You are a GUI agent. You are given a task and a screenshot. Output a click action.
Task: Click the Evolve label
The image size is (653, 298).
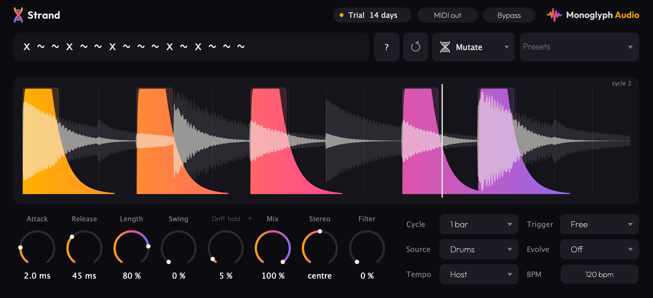coord(538,249)
